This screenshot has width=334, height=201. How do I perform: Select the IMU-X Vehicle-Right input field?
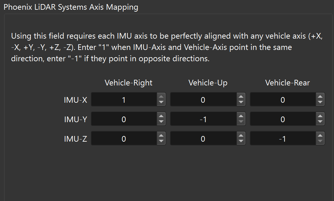[x=124, y=100]
